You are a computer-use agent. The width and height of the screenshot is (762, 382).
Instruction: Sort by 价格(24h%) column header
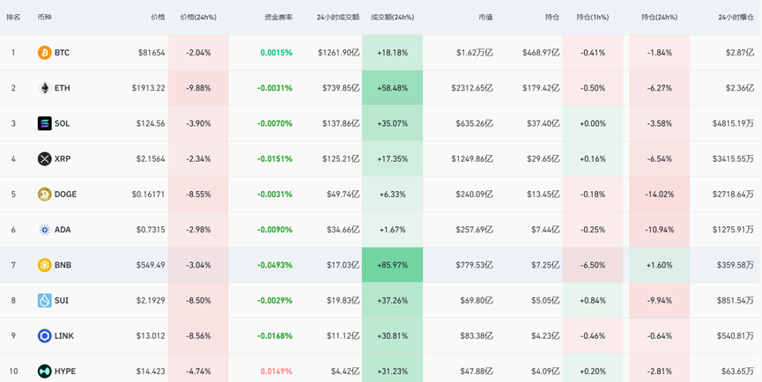pos(198,17)
